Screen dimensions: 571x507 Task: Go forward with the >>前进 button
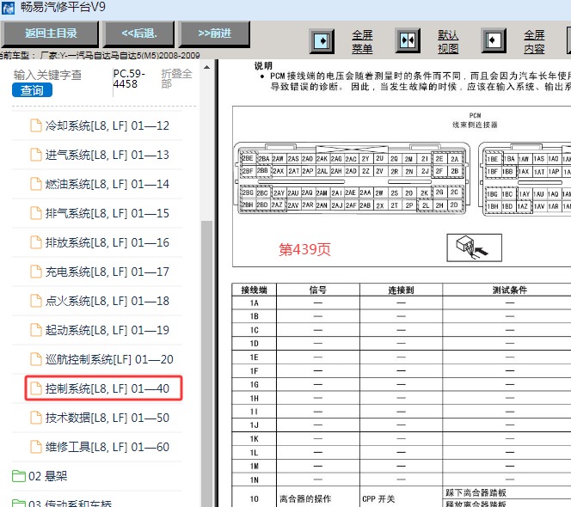(x=214, y=34)
